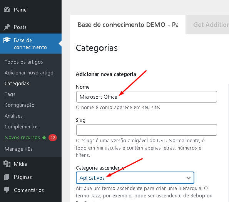Open Análises in the sidebar
Screen dimensions: 229x202
13,116
